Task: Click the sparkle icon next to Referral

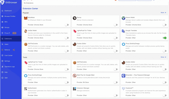Action: point(14,50)
